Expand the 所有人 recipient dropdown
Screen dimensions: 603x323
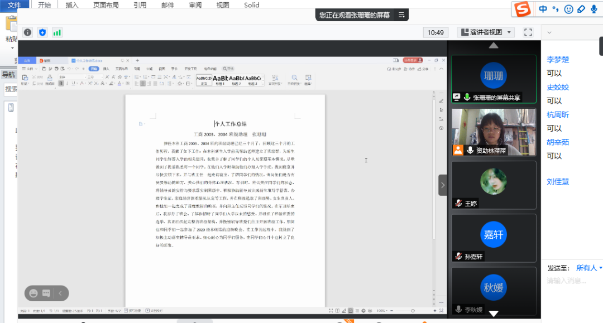[589, 268]
